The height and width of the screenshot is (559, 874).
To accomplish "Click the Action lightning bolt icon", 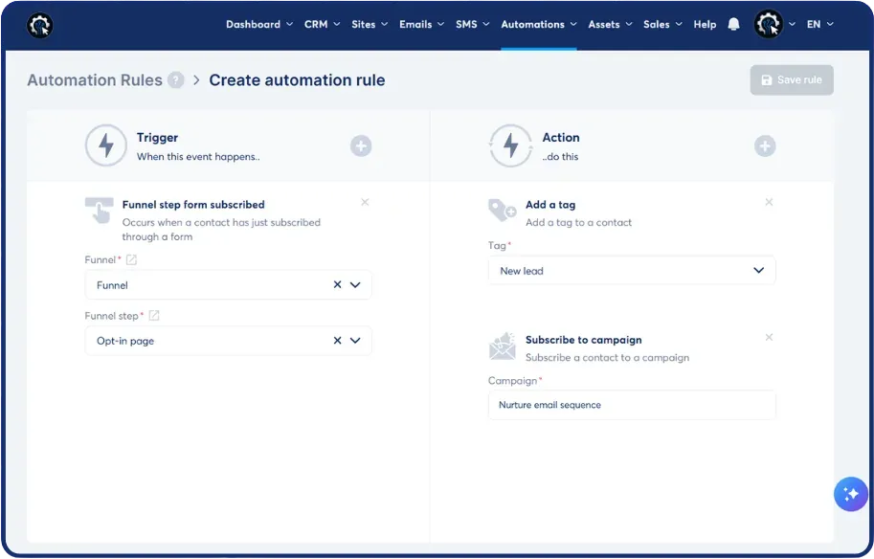I will [x=510, y=145].
